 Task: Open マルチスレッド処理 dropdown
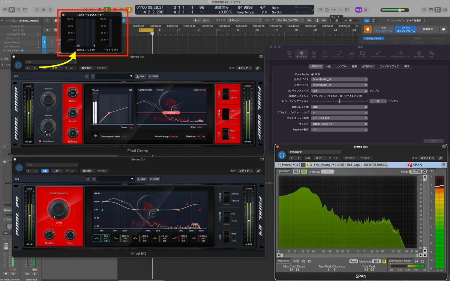click(x=339, y=118)
